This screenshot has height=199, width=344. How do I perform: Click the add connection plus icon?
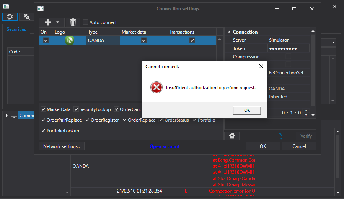(x=48, y=22)
